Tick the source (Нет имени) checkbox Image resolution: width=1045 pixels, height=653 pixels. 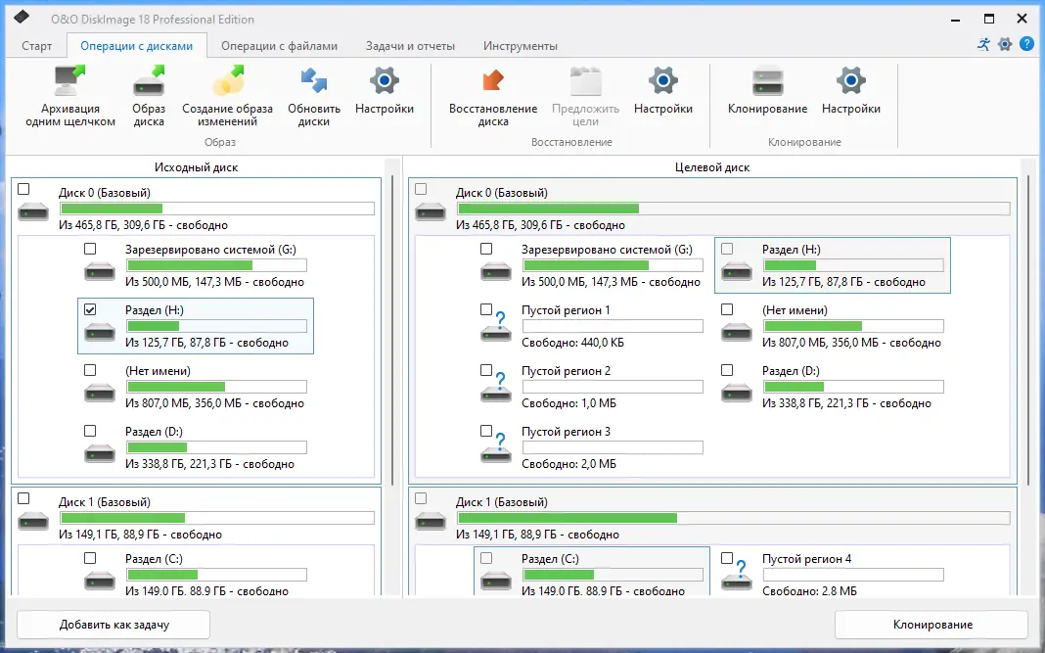click(x=90, y=370)
